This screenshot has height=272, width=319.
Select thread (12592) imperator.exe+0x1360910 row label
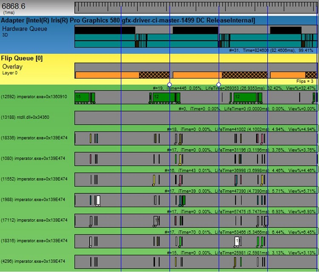click(x=34, y=97)
